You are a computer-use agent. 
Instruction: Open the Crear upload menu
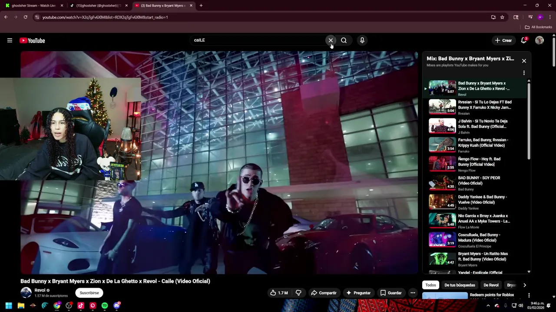pos(503,40)
